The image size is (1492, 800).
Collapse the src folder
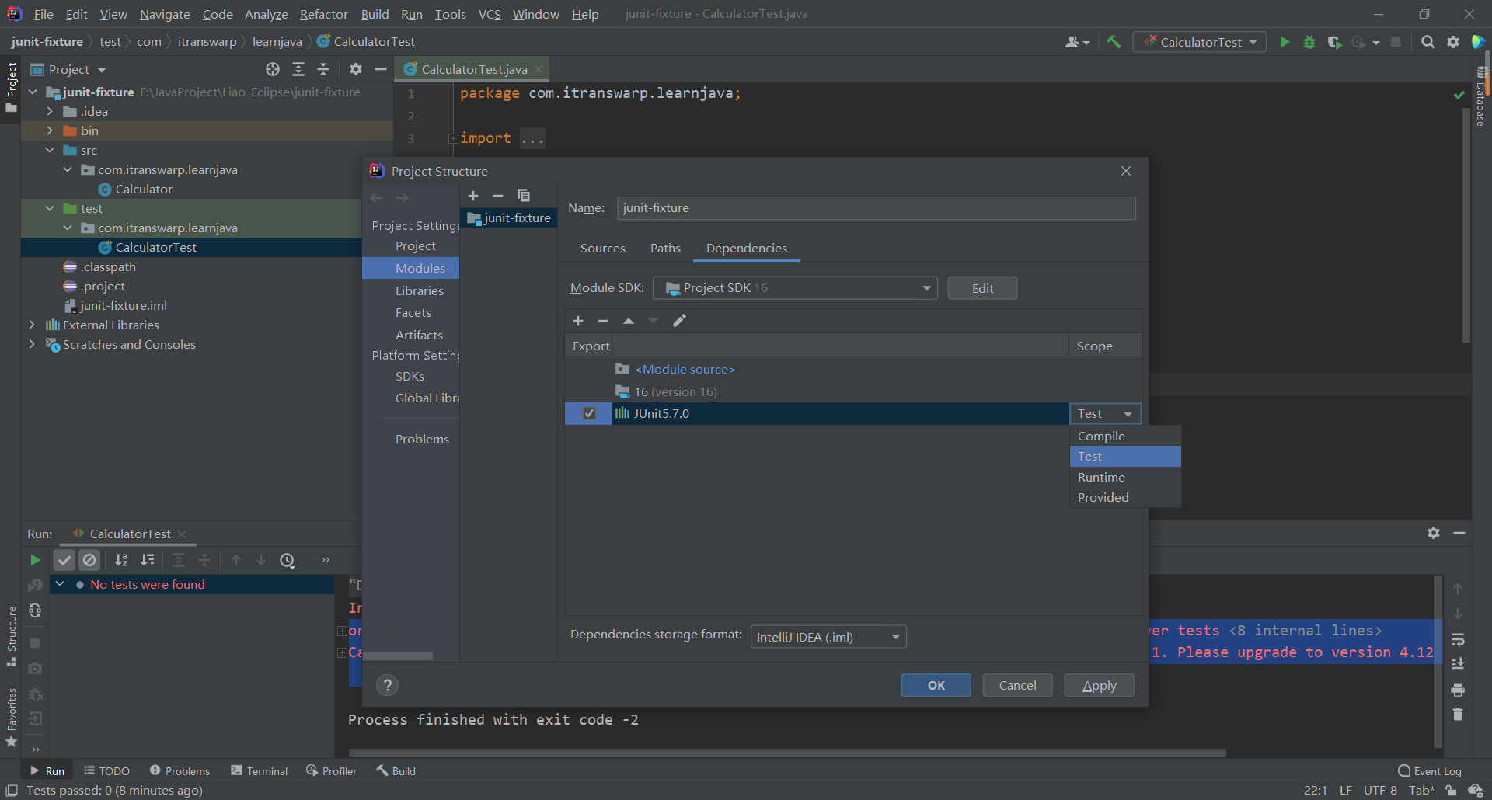pos(50,150)
